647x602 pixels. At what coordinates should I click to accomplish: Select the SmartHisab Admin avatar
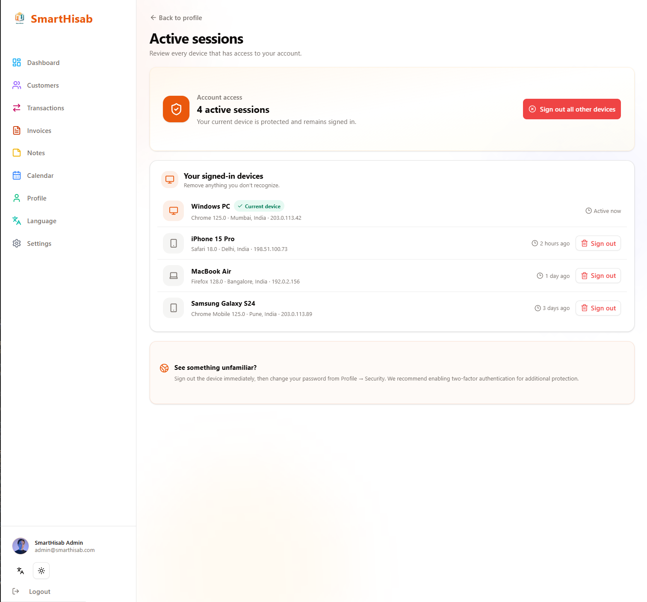click(21, 546)
